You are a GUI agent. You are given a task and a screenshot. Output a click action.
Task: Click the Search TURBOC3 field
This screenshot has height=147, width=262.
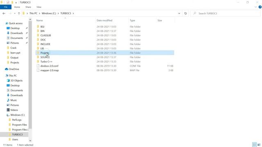[x=226, y=13]
